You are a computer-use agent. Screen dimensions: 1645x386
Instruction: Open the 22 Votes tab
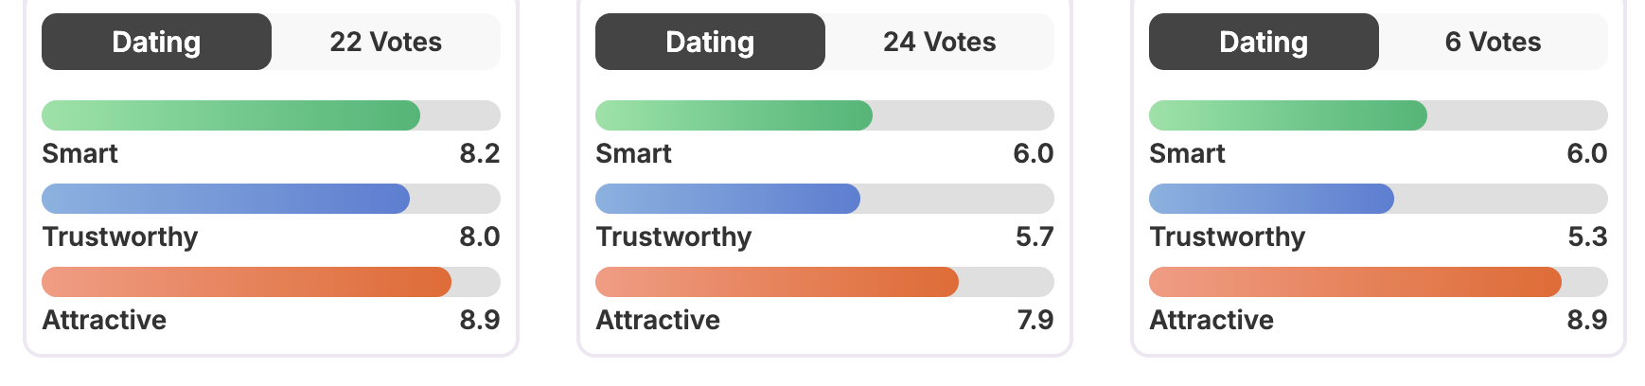click(x=385, y=42)
